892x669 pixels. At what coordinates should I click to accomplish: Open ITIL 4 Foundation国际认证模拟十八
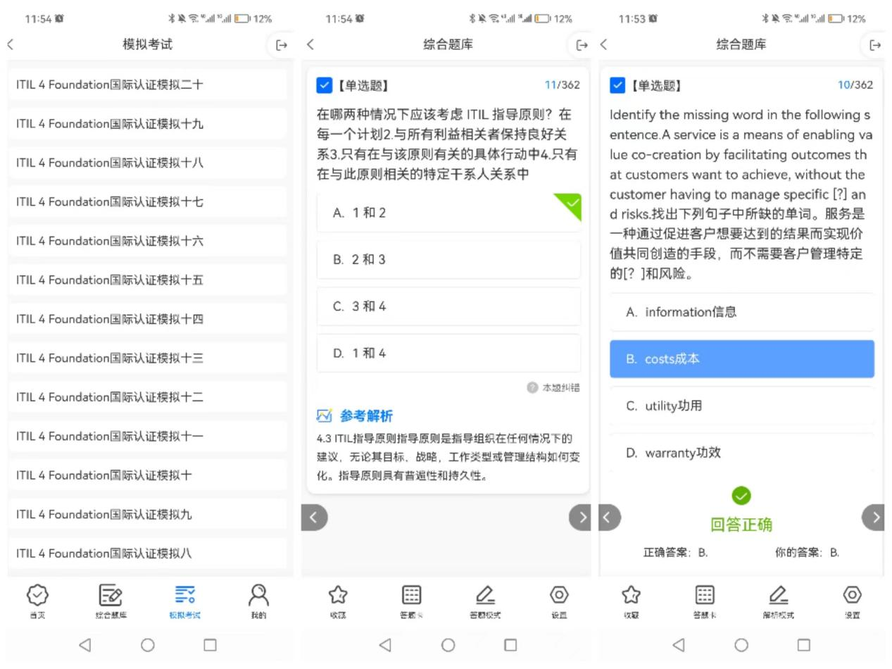pos(148,163)
